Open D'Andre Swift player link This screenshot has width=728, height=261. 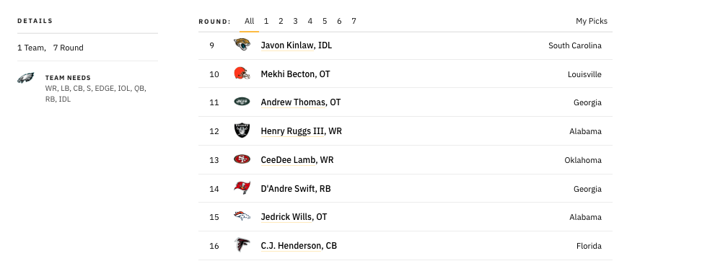coord(288,189)
